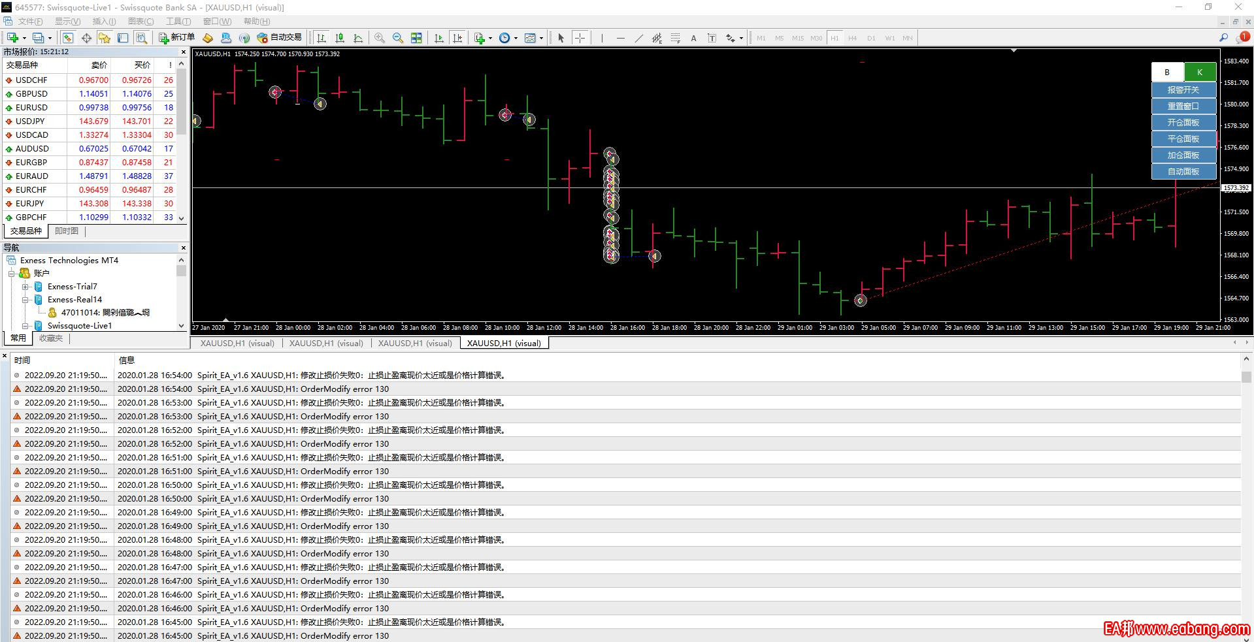Click the 重置窗口 panel button
Image resolution: width=1254 pixels, height=642 pixels.
tap(1183, 106)
